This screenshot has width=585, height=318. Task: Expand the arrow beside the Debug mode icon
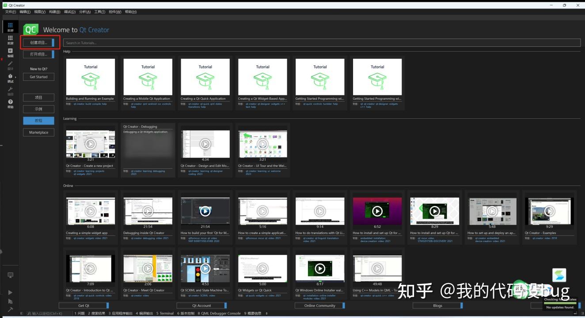[15, 76]
